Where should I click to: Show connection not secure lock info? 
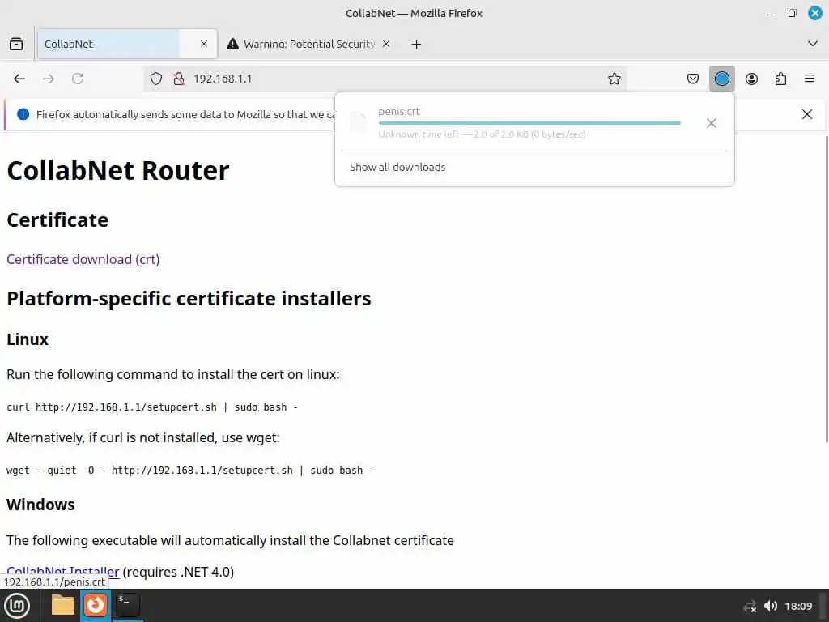pos(179,79)
